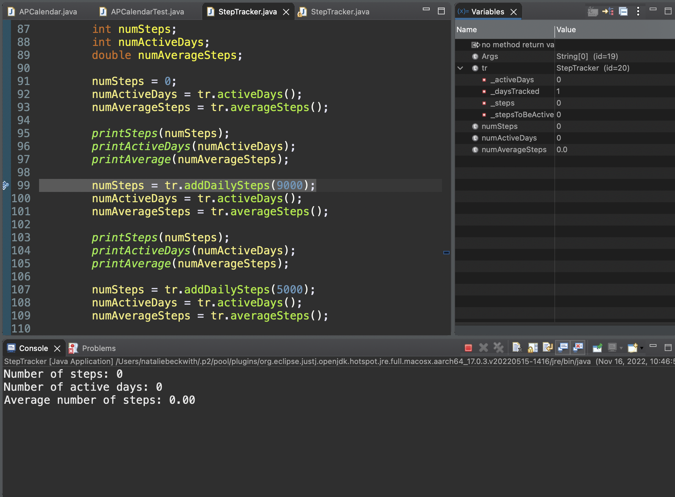Screen dimensions: 675x497
Task: Toggle show console when standard out changes
Action: pos(563,348)
